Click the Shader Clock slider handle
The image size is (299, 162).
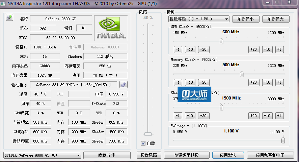[221, 107]
